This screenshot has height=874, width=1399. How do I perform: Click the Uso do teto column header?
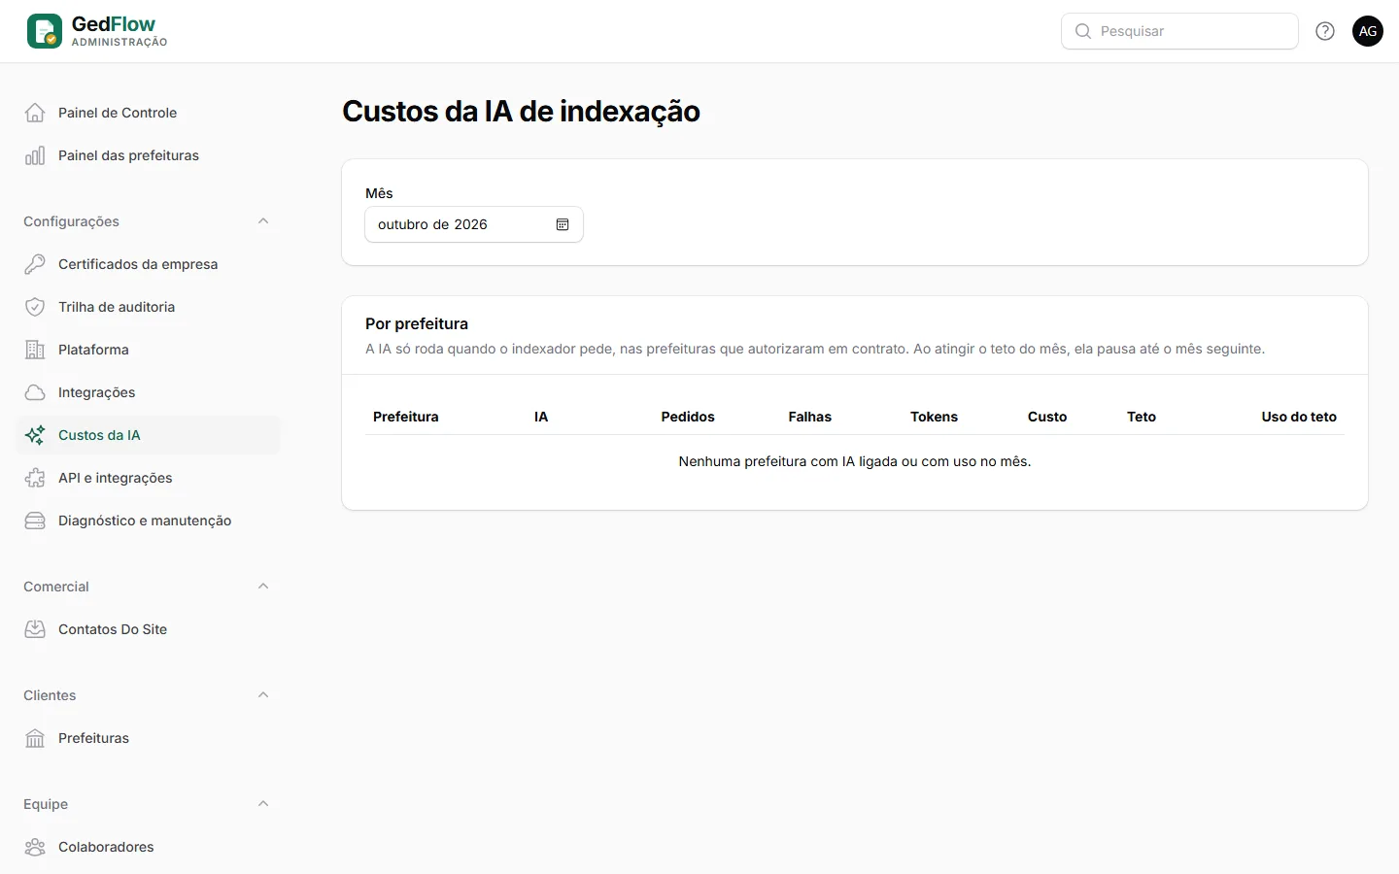pyautogui.click(x=1299, y=417)
